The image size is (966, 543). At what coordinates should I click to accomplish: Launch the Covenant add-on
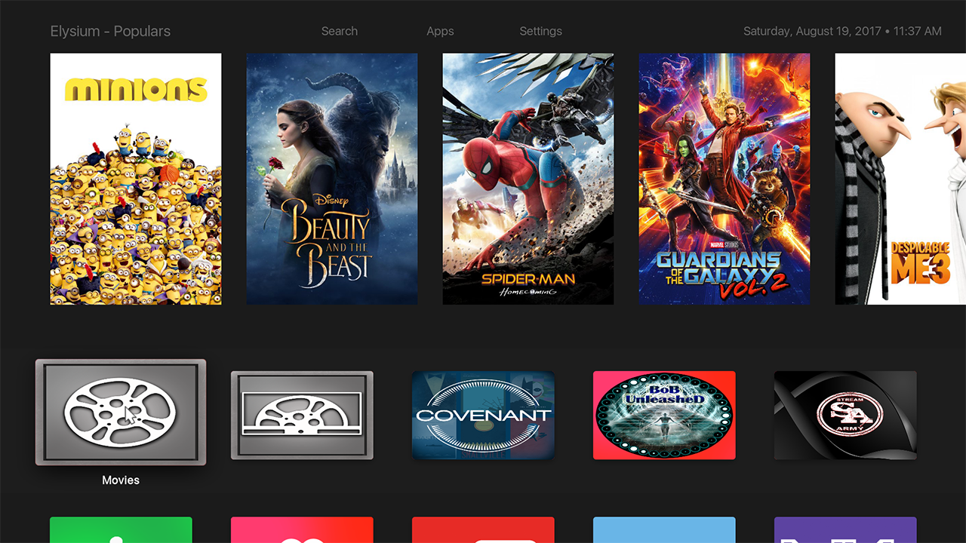click(x=483, y=415)
